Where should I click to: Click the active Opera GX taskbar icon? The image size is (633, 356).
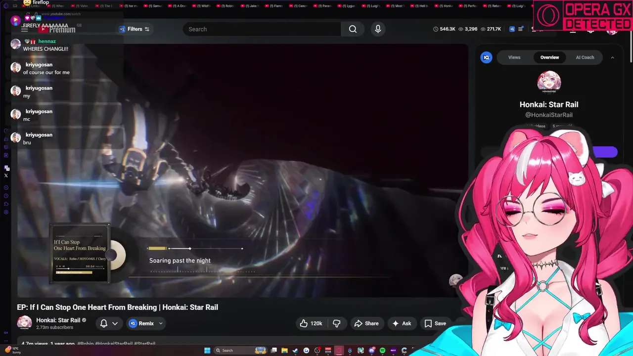coord(339,351)
